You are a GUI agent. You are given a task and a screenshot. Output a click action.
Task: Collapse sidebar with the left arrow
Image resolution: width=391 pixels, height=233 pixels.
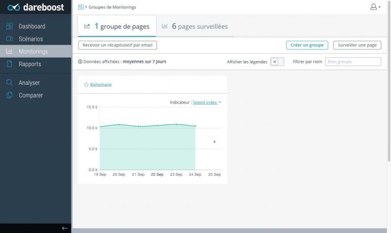[x=65, y=228]
